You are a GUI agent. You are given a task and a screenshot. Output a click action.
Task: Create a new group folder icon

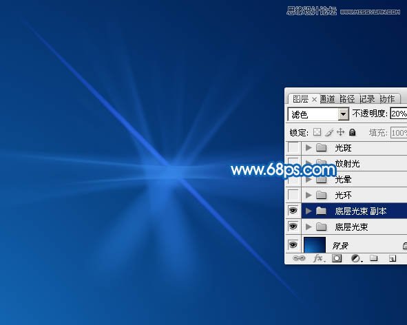tap(374, 258)
